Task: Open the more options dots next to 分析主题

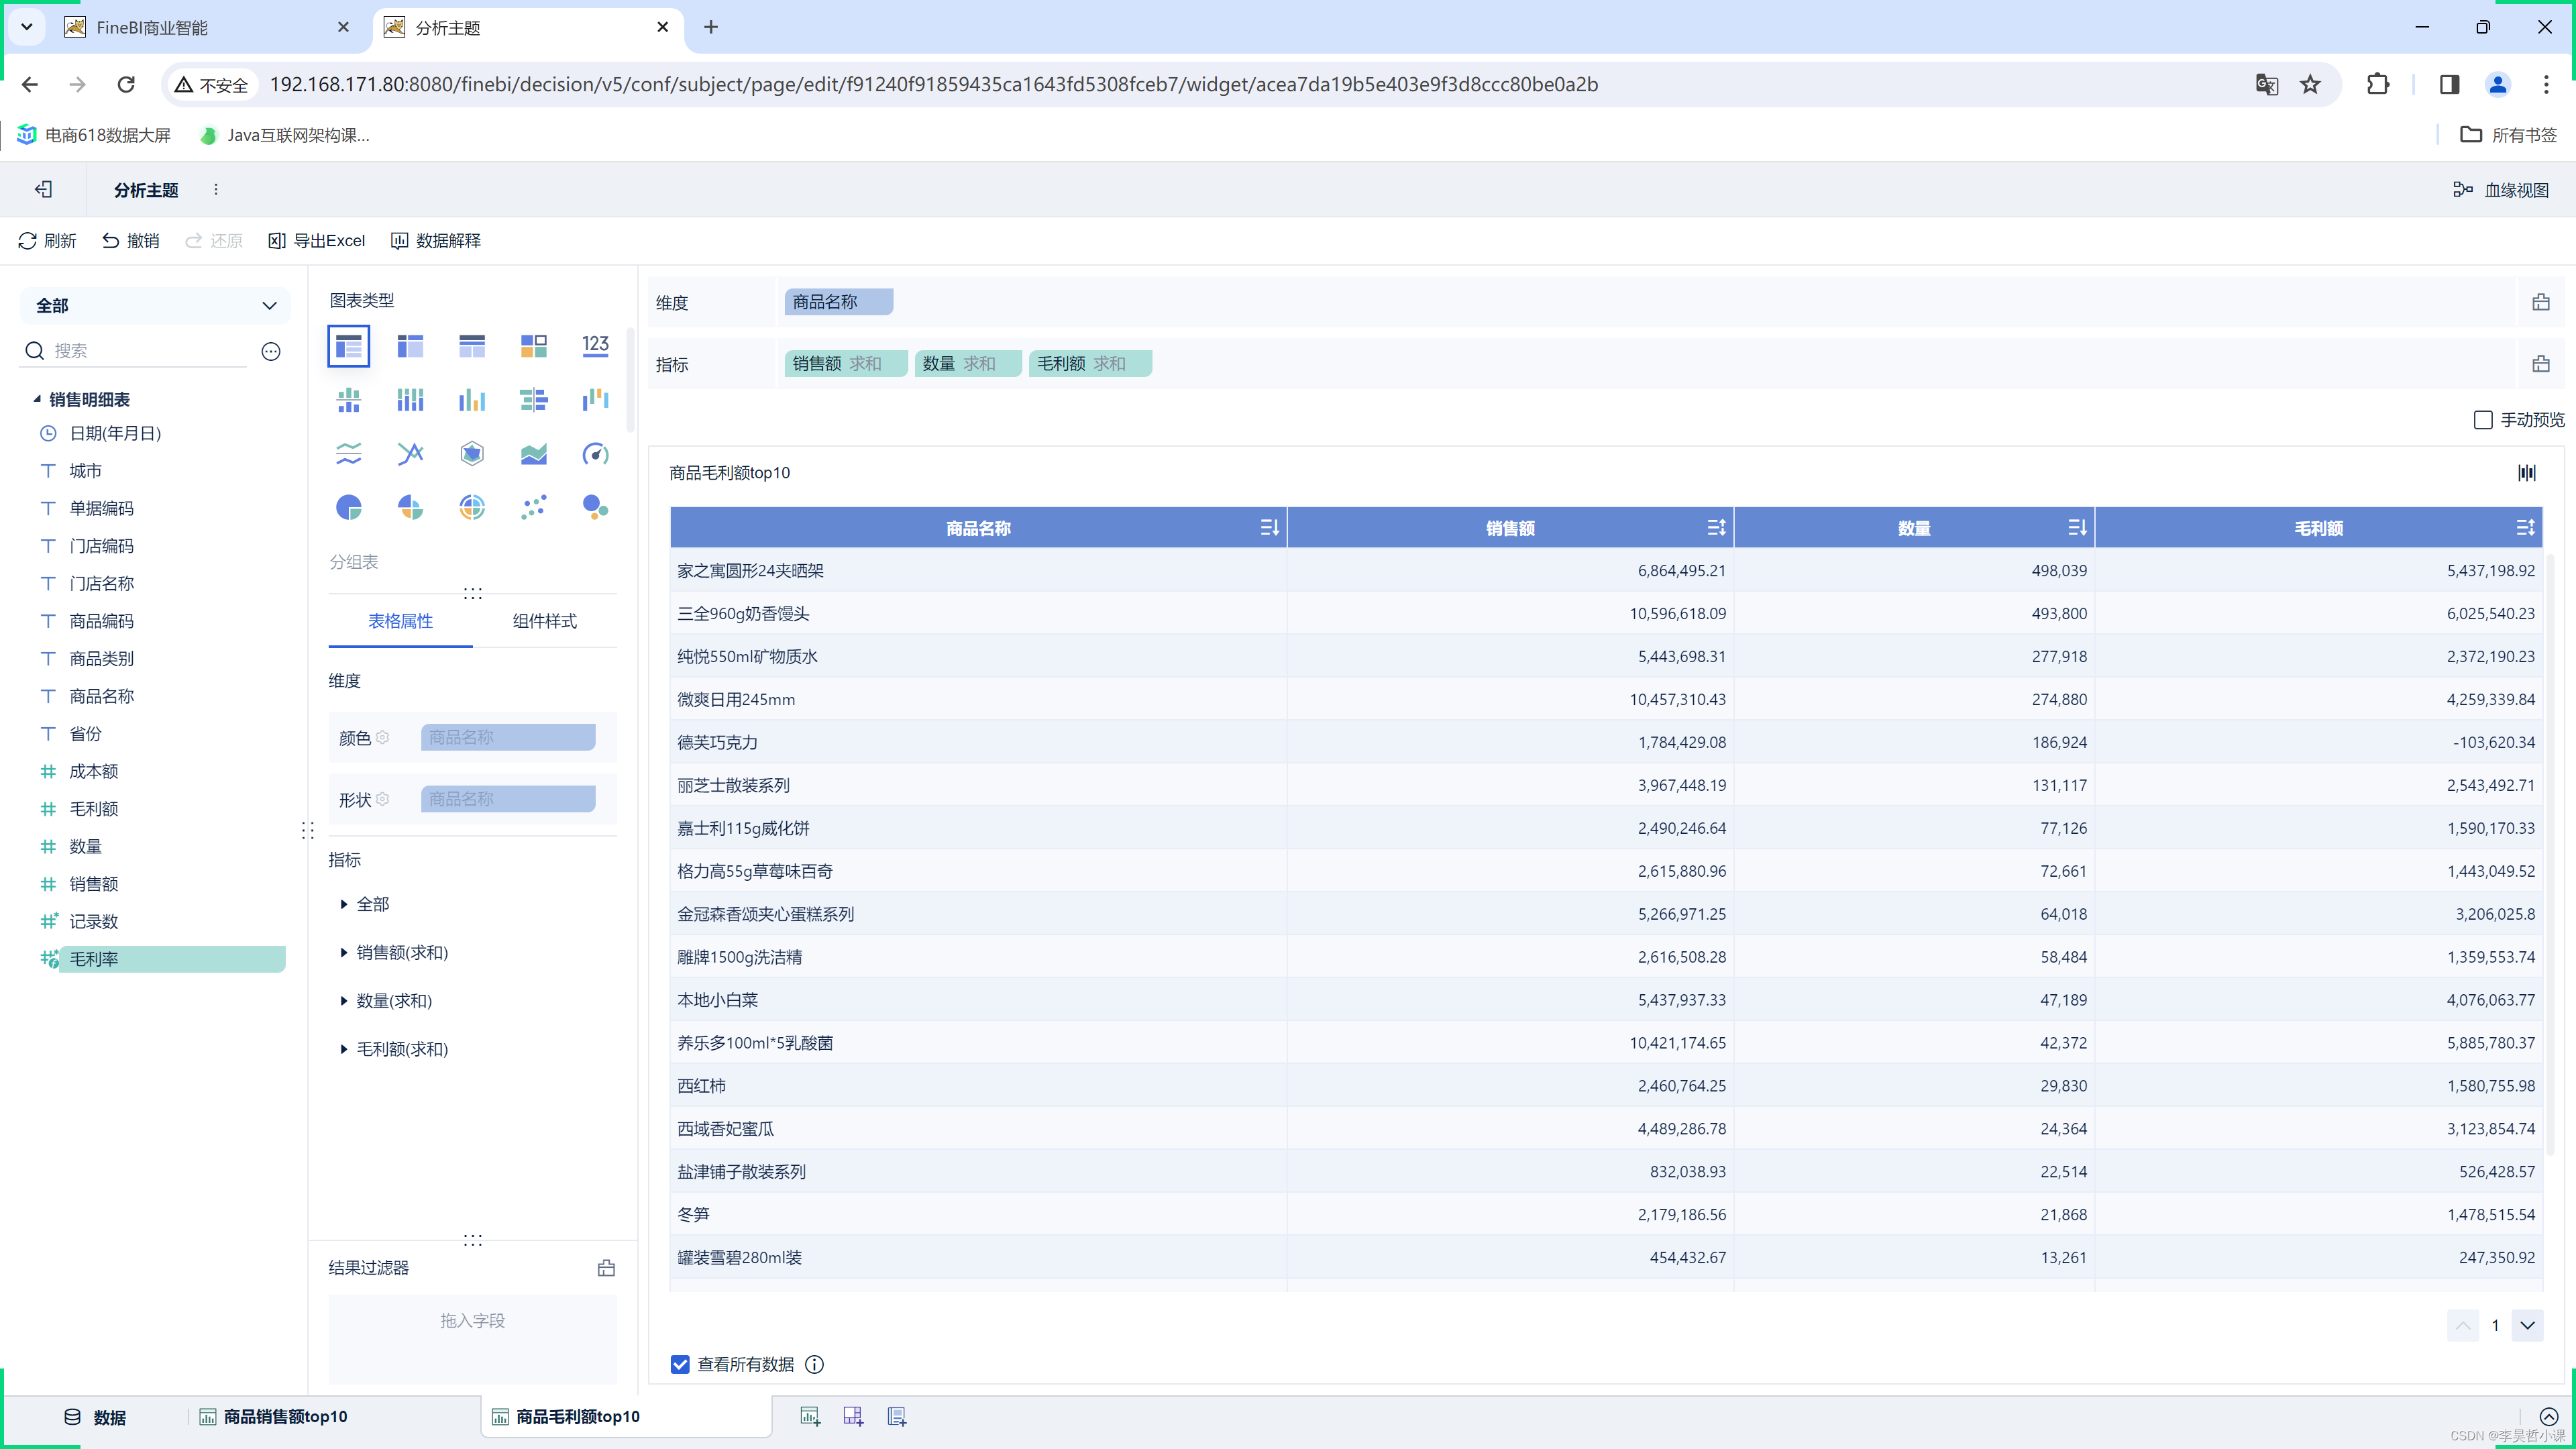Action: 216,190
